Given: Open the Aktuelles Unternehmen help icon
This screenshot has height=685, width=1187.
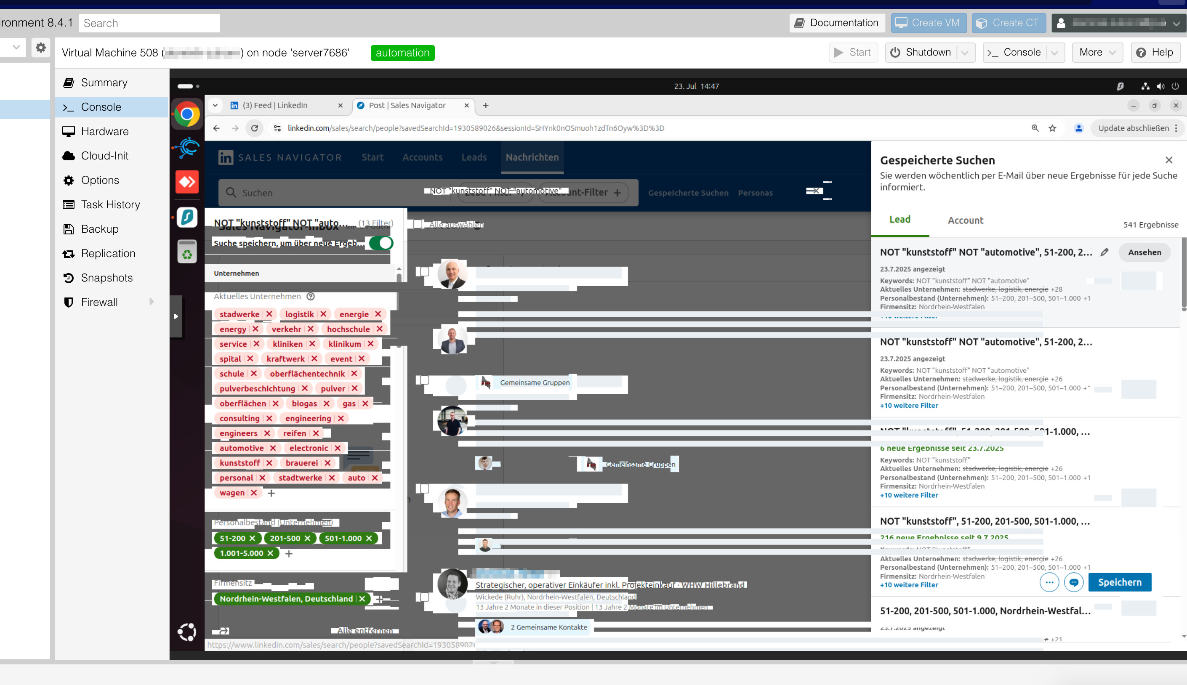Looking at the screenshot, I should pos(311,296).
